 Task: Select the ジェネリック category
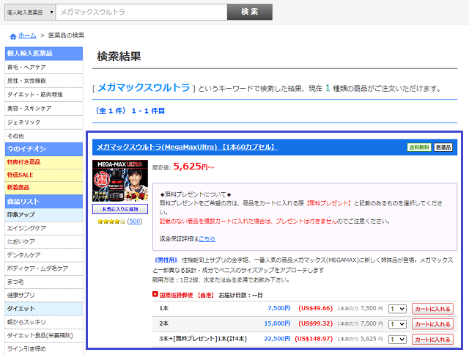(x=44, y=122)
